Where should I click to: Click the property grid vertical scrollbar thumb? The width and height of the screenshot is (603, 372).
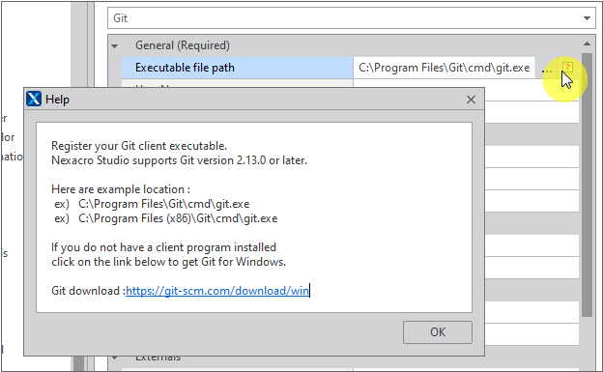tap(587, 185)
